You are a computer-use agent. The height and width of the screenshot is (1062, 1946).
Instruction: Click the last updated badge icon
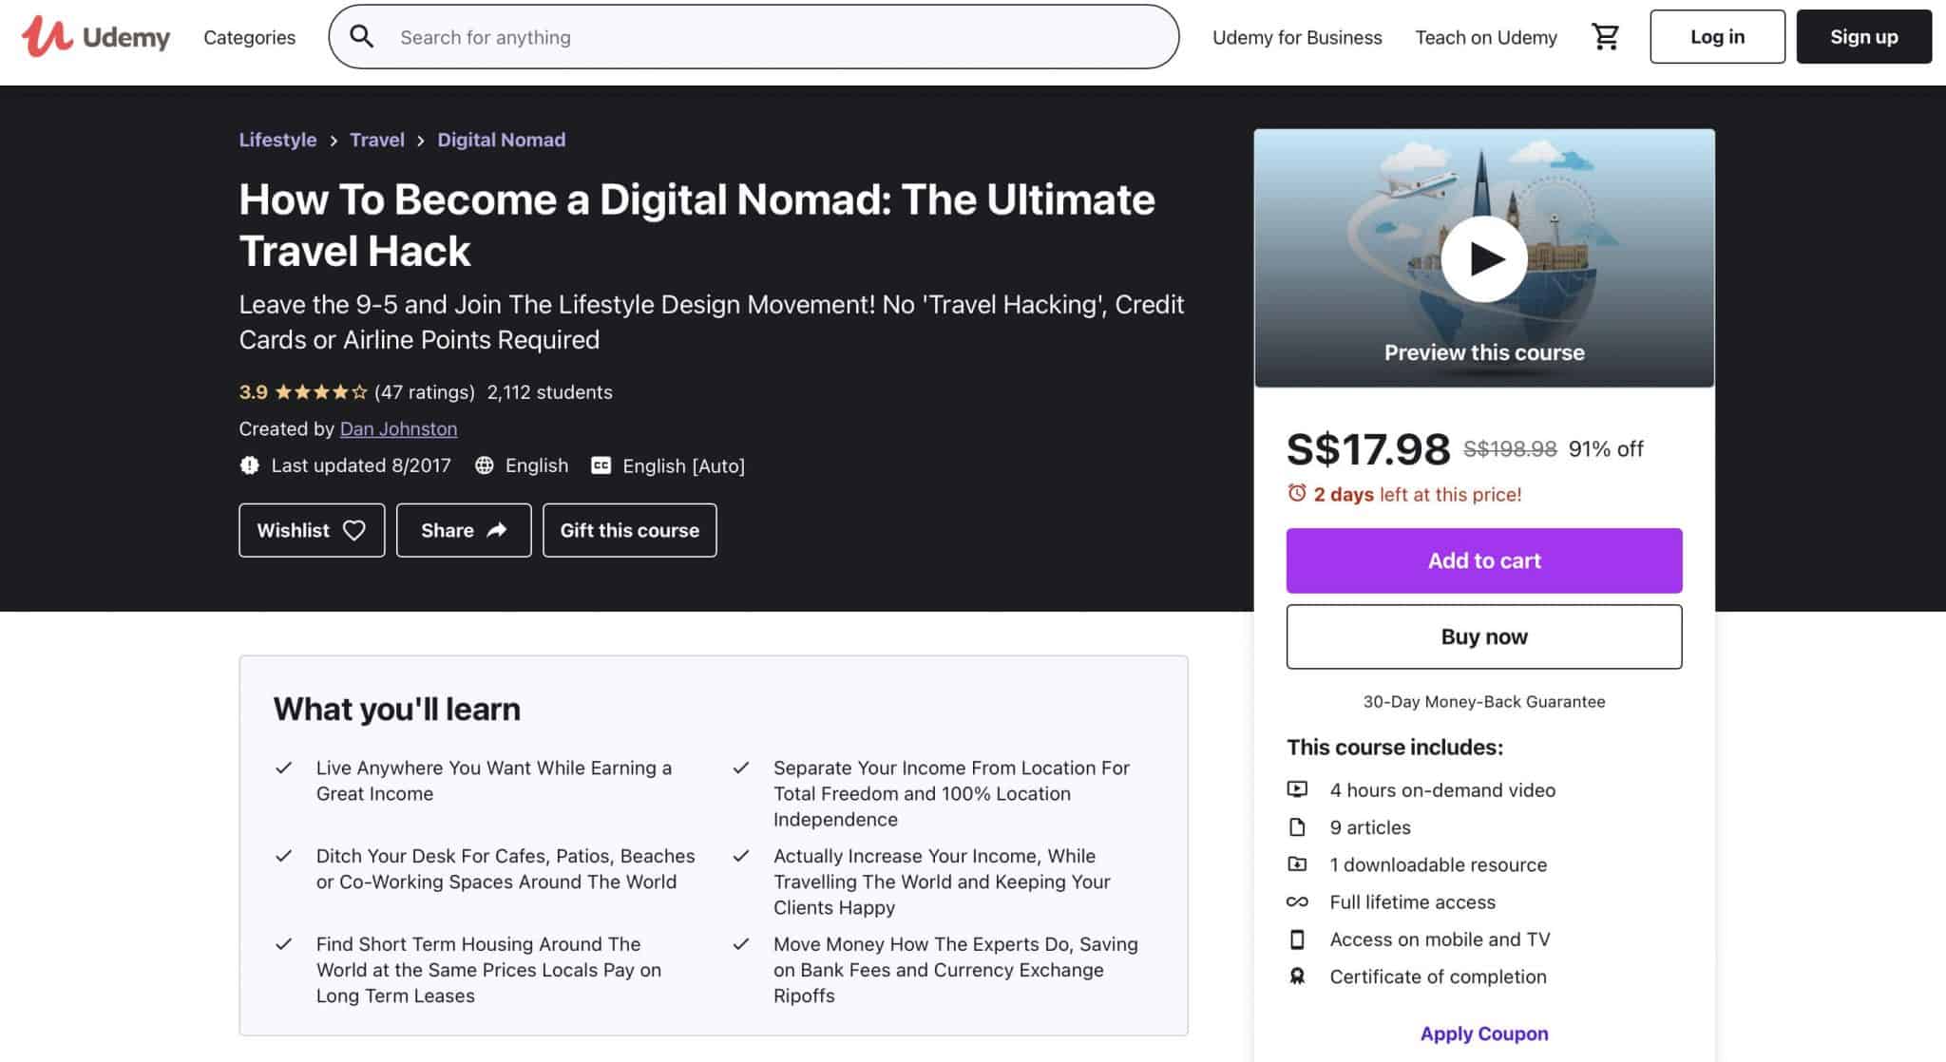coord(249,465)
